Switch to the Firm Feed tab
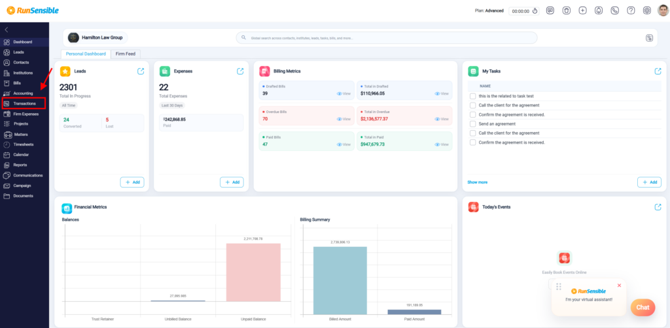Screen dimensions: 670x328 126,54
